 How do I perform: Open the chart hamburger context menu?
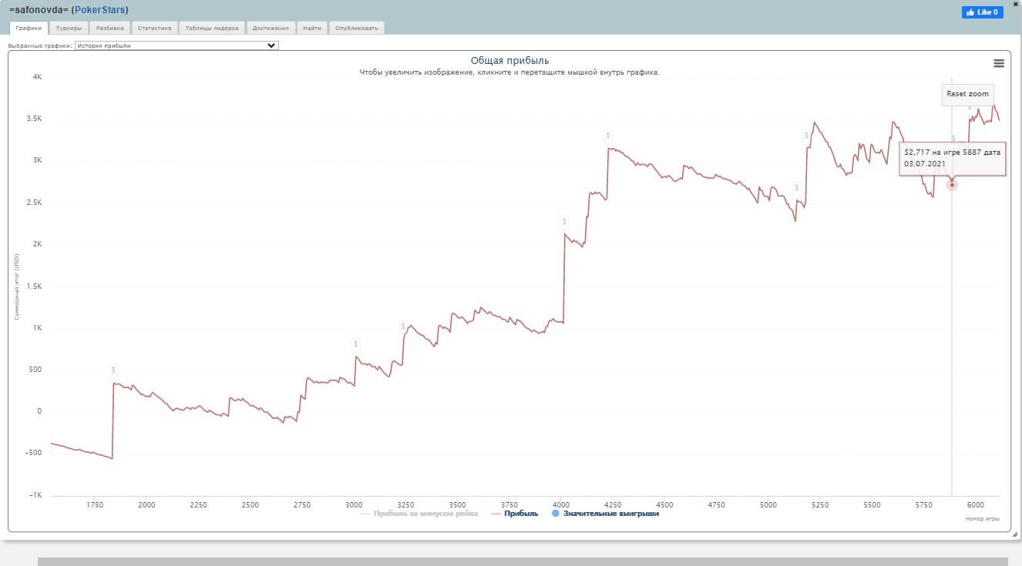pyautogui.click(x=999, y=63)
